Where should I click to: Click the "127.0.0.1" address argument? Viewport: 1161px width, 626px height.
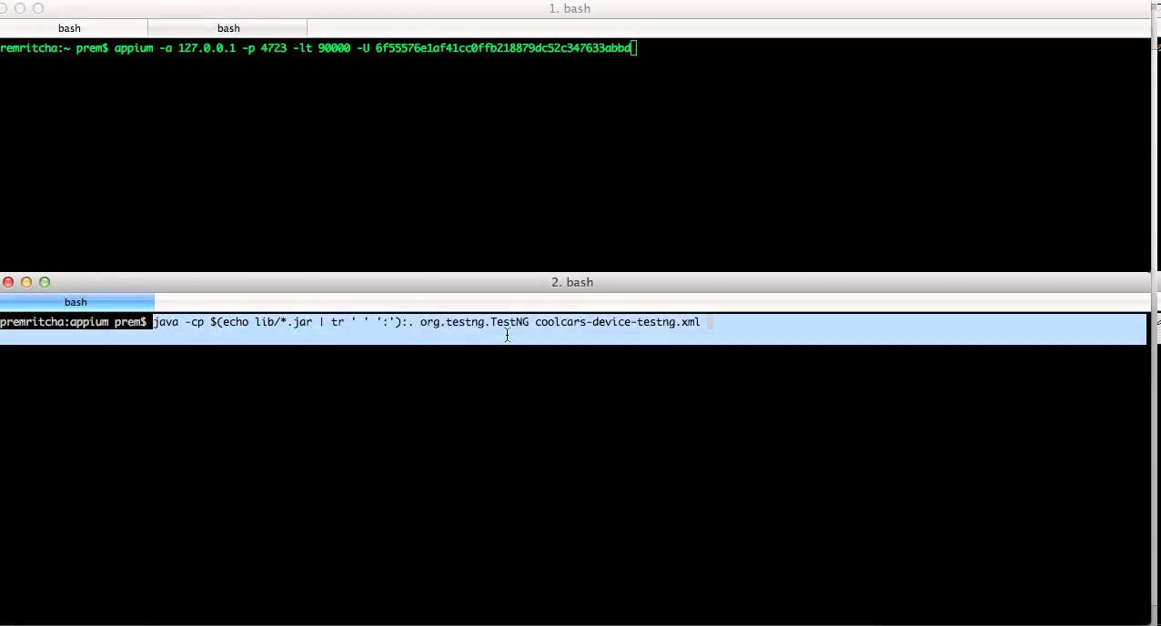207,47
